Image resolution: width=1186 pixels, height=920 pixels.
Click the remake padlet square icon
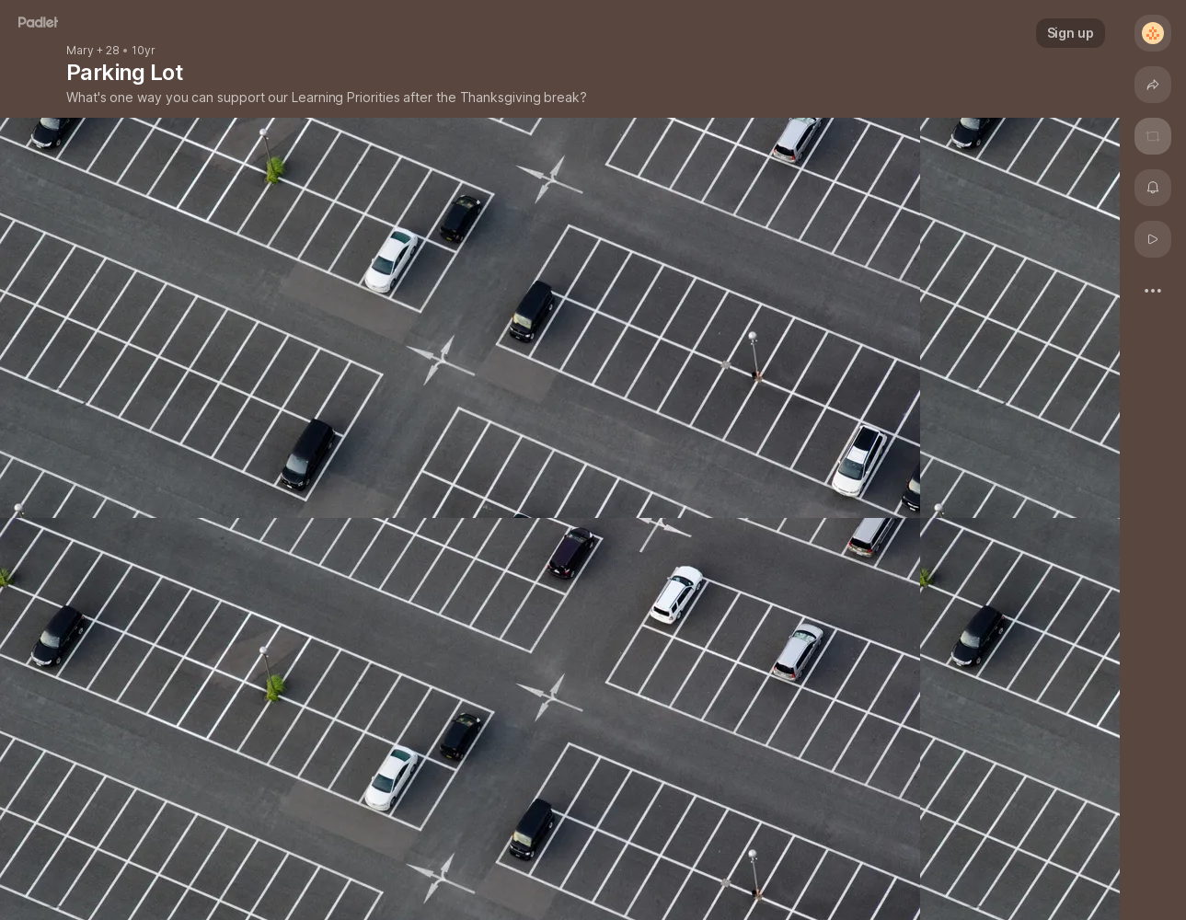[1153, 136]
